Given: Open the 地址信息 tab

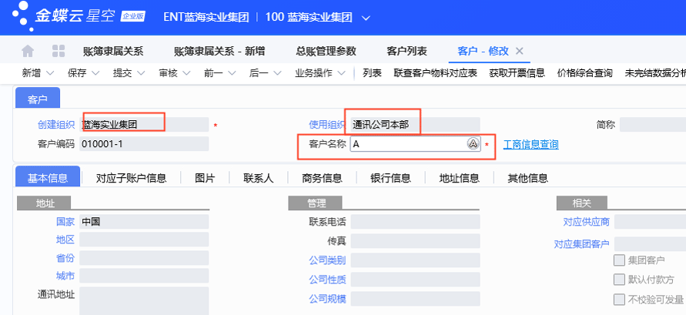Looking at the screenshot, I should [460, 178].
